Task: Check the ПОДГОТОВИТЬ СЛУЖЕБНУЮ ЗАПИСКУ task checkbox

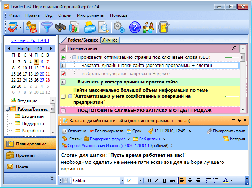Action: click(x=63, y=110)
